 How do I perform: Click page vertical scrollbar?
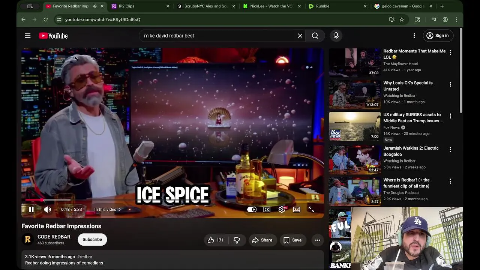click(x=461, y=71)
